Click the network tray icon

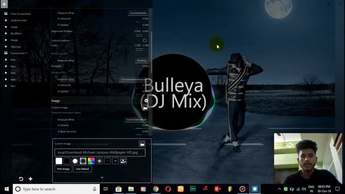coord(298,189)
